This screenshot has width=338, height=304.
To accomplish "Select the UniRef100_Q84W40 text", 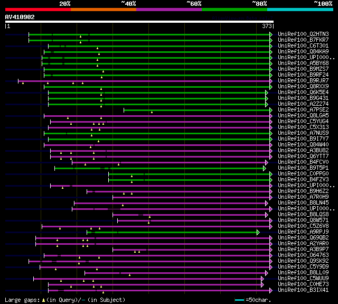I will pyautogui.click(x=303, y=145).
